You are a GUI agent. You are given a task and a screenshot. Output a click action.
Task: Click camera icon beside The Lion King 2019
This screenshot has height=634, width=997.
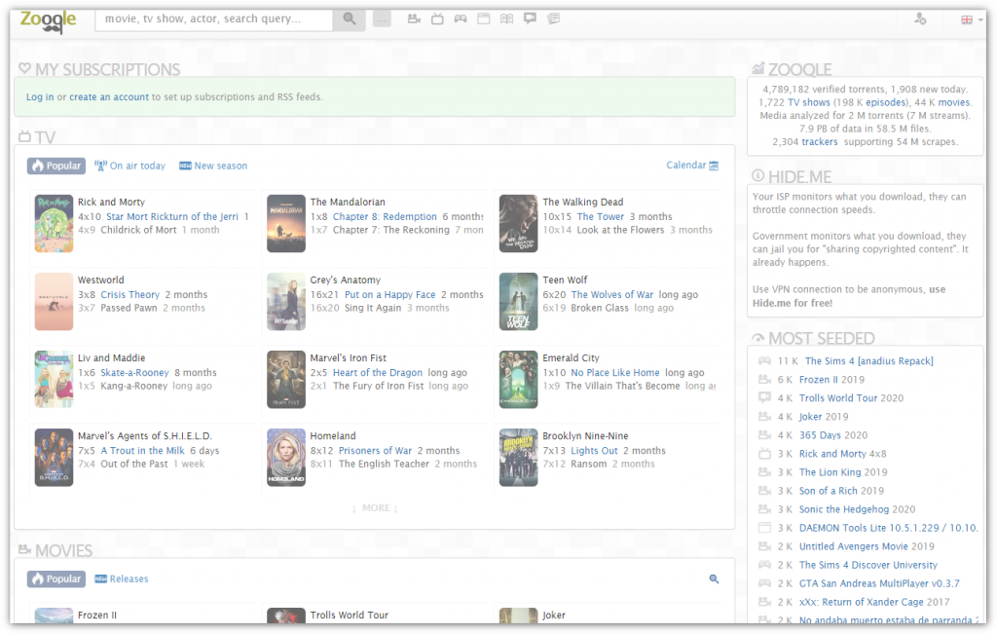(765, 472)
